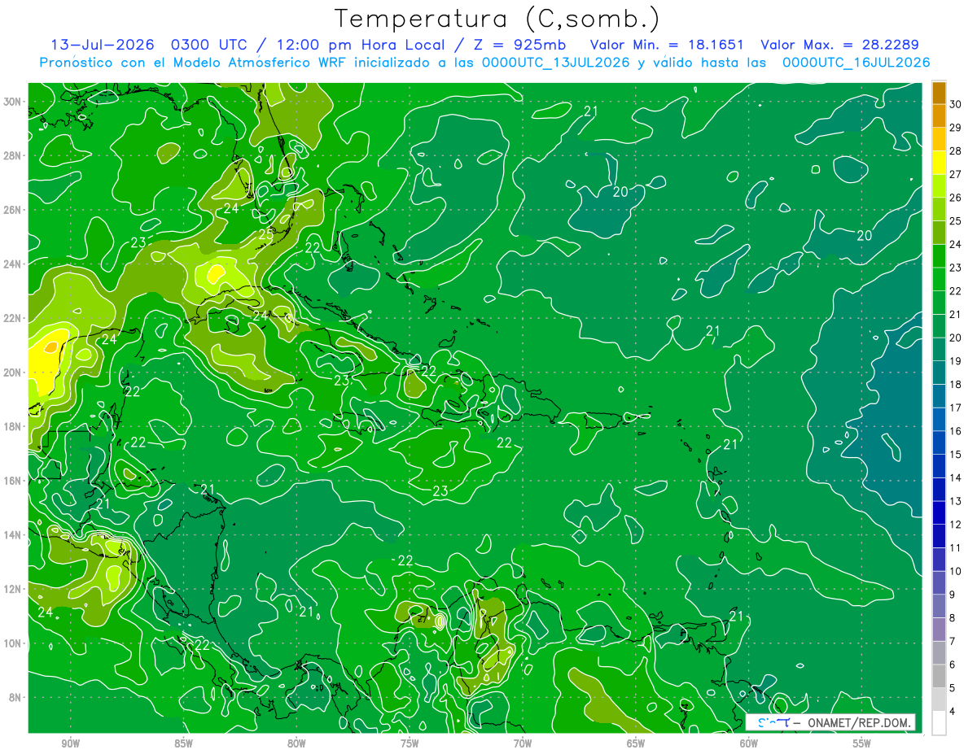This screenshot has height=754, width=977.
Task: Click the '65W' longitude axis label
Action: point(636,744)
